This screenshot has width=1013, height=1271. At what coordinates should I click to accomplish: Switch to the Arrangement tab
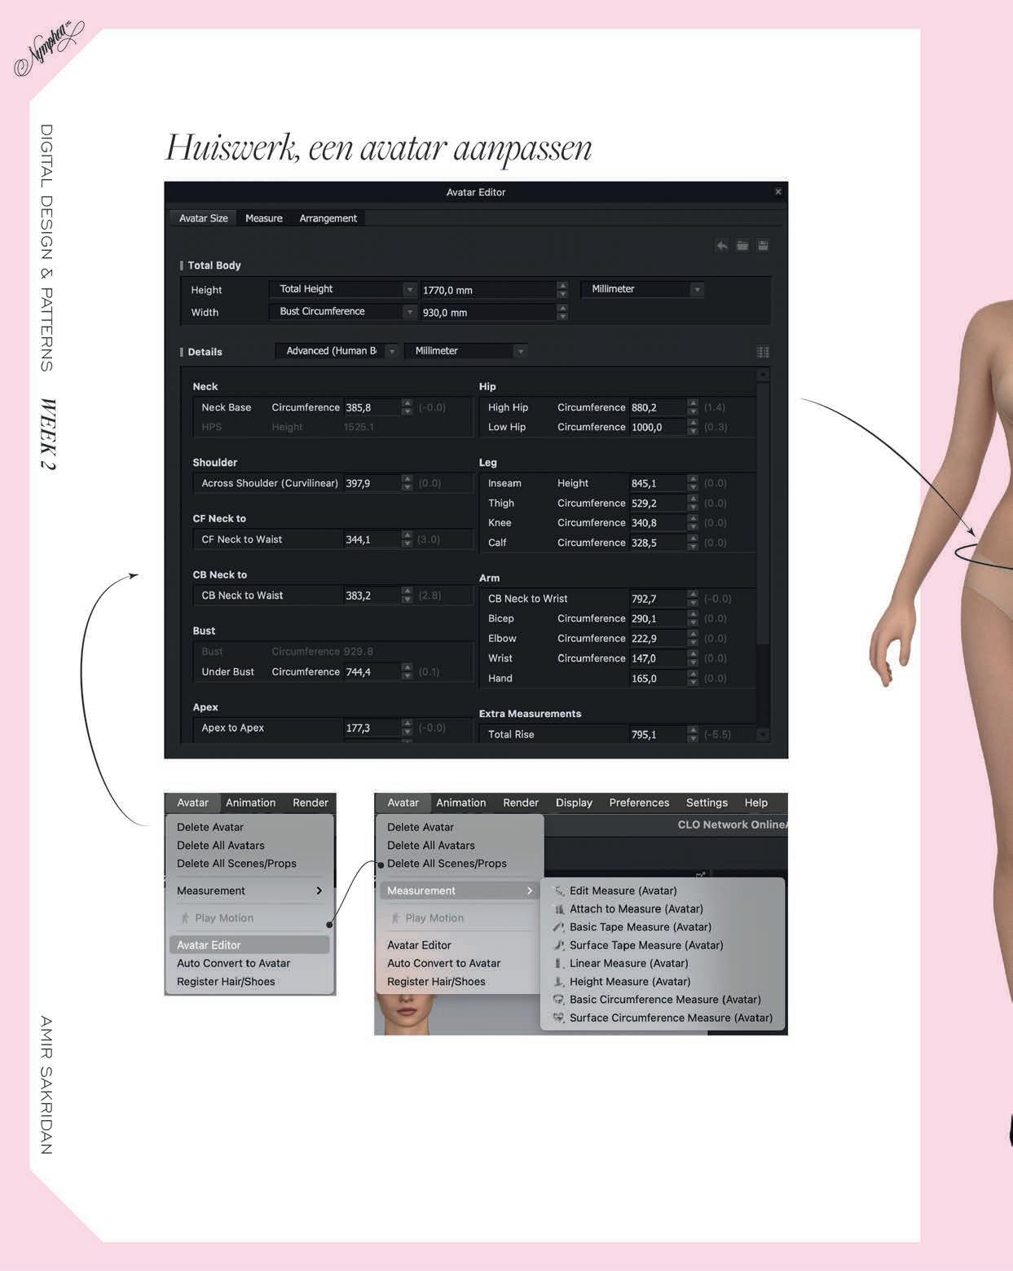coord(328,218)
